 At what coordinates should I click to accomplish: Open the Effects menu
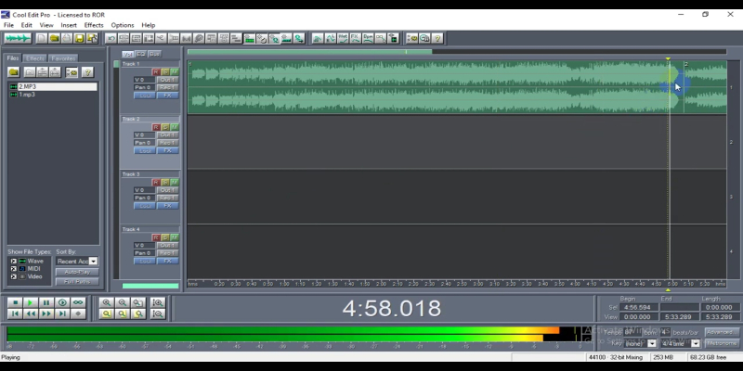94,25
